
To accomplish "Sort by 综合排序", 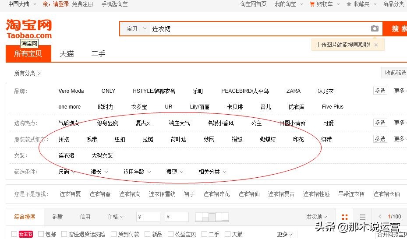I will [25, 217].
